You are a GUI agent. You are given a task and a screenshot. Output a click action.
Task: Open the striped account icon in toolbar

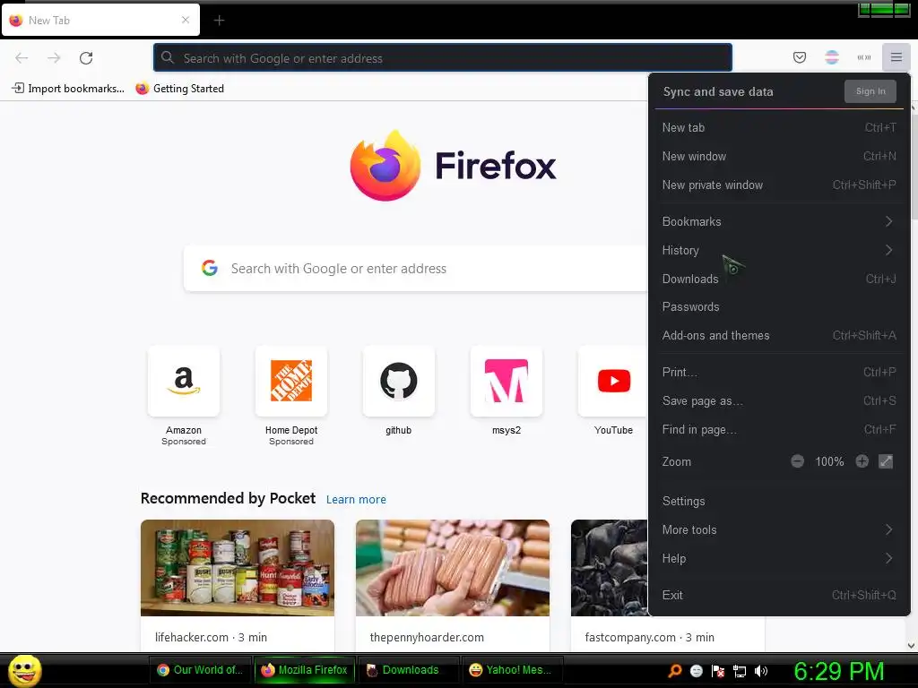coord(831,57)
